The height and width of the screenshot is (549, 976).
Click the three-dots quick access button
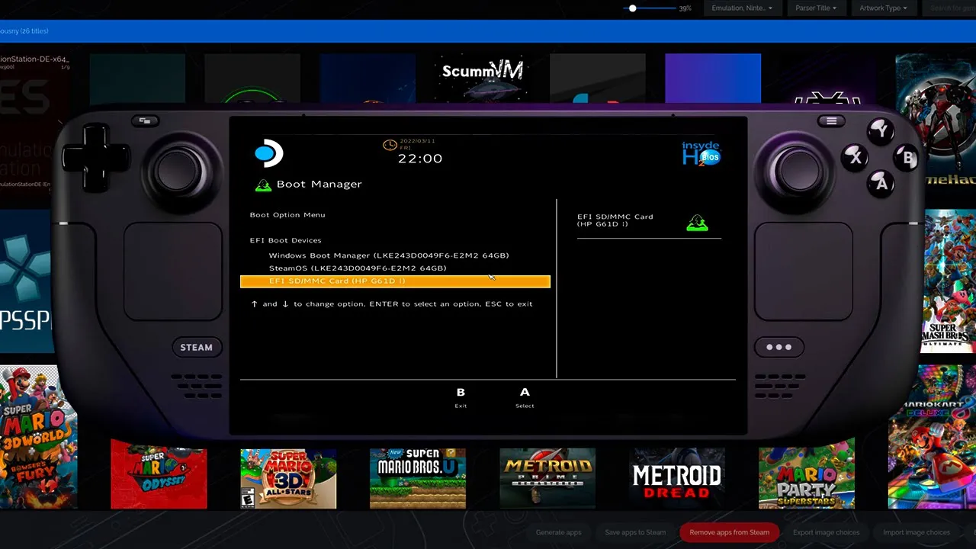[x=779, y=347]
